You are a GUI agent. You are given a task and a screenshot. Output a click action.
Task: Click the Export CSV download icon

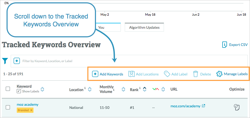click(x=224, y=45)
